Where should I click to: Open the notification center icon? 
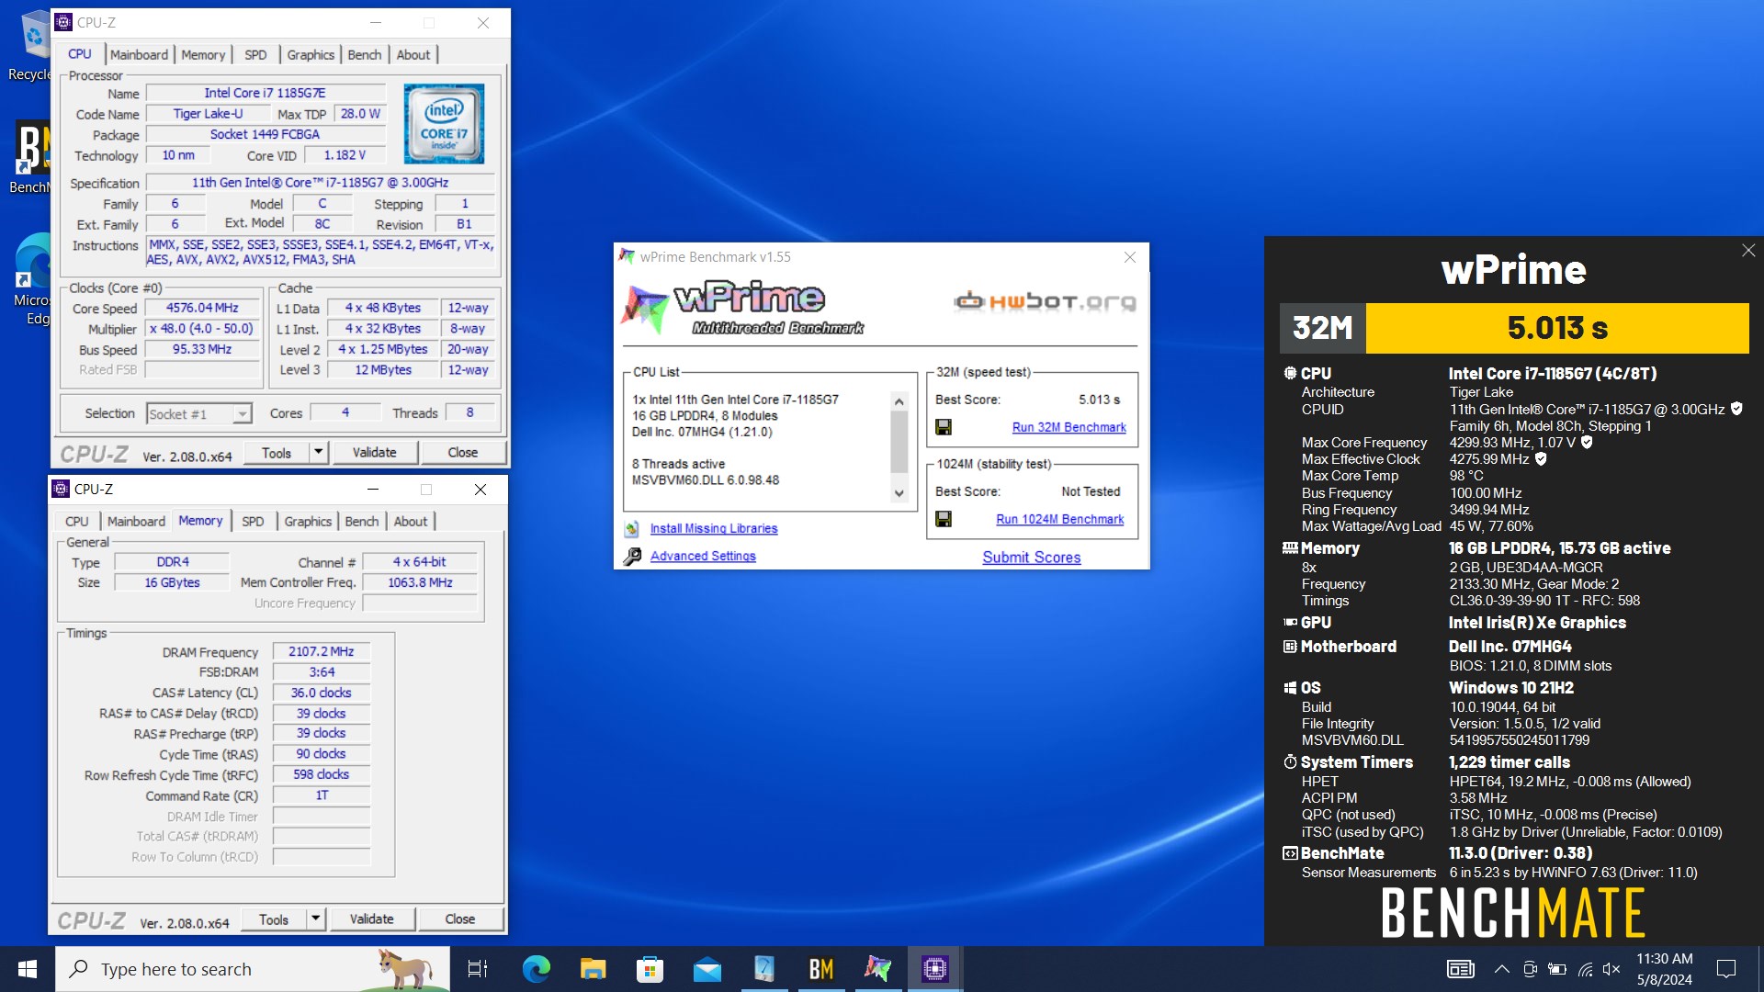pos(1726,969)
